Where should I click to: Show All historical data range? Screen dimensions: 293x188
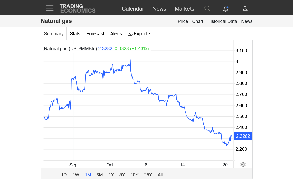[x=160, y=175]
